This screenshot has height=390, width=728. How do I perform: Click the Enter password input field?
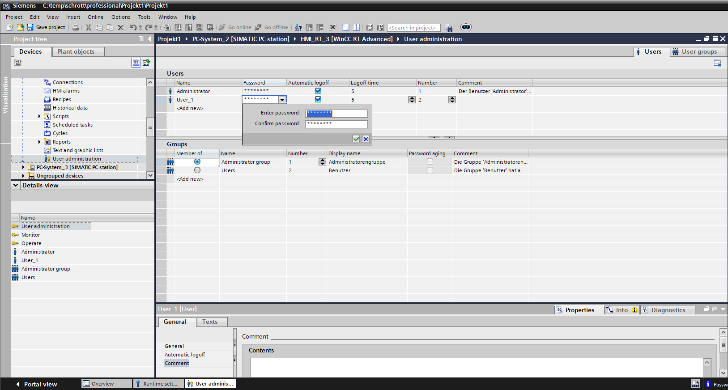(336, 114)
